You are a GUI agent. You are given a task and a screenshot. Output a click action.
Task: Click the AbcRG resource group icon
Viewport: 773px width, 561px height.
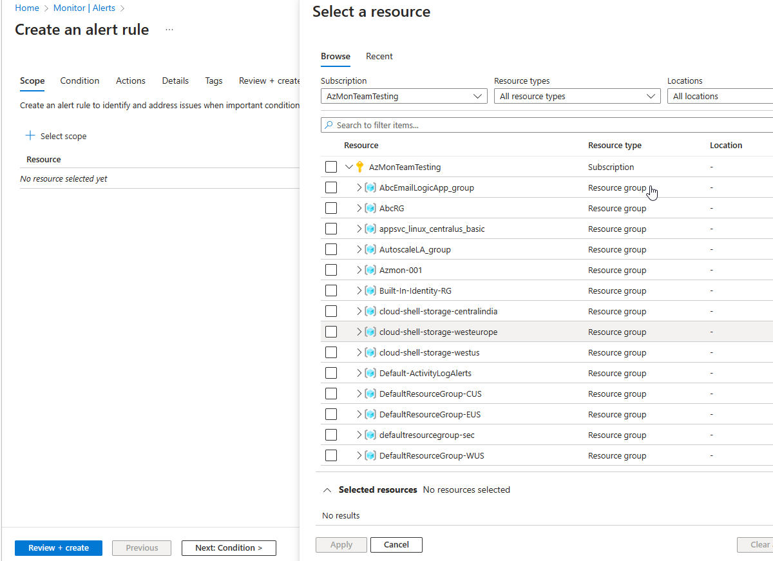point(370,208)
